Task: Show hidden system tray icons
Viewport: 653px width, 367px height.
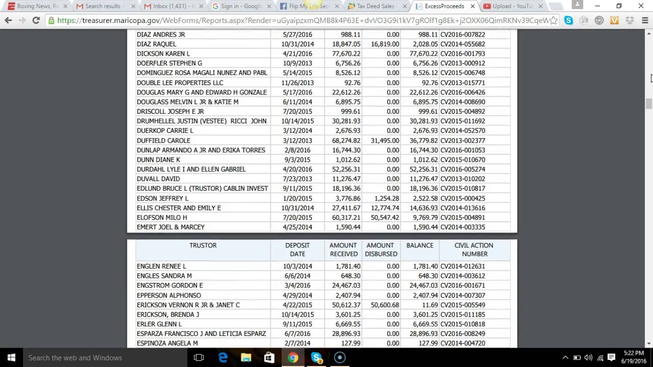Action: [565, 358]
